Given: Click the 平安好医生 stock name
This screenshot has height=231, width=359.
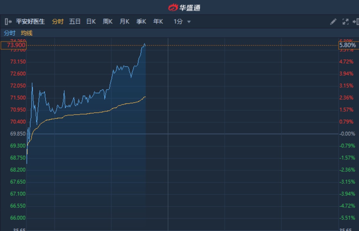Looking at the screenshot, I should point(30,22).
